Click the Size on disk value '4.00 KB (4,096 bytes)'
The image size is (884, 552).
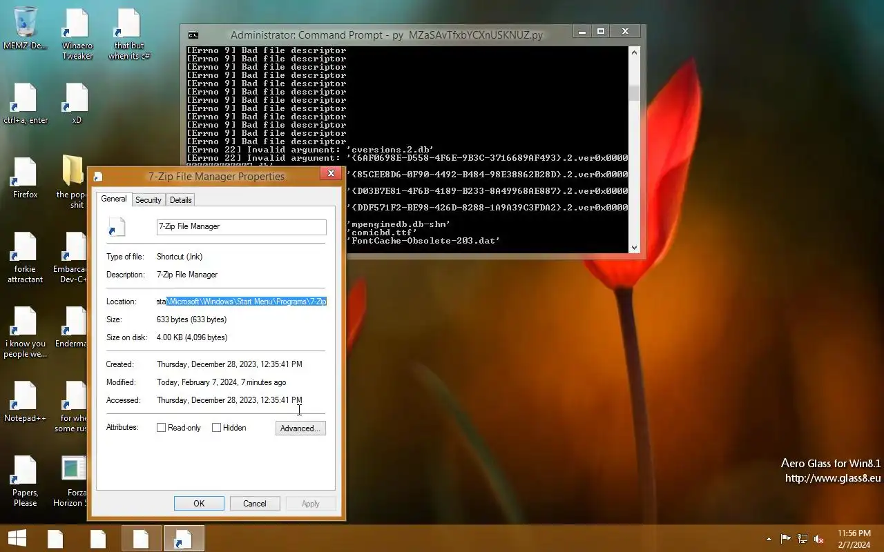pyautogui.click(x=192, y=337)
